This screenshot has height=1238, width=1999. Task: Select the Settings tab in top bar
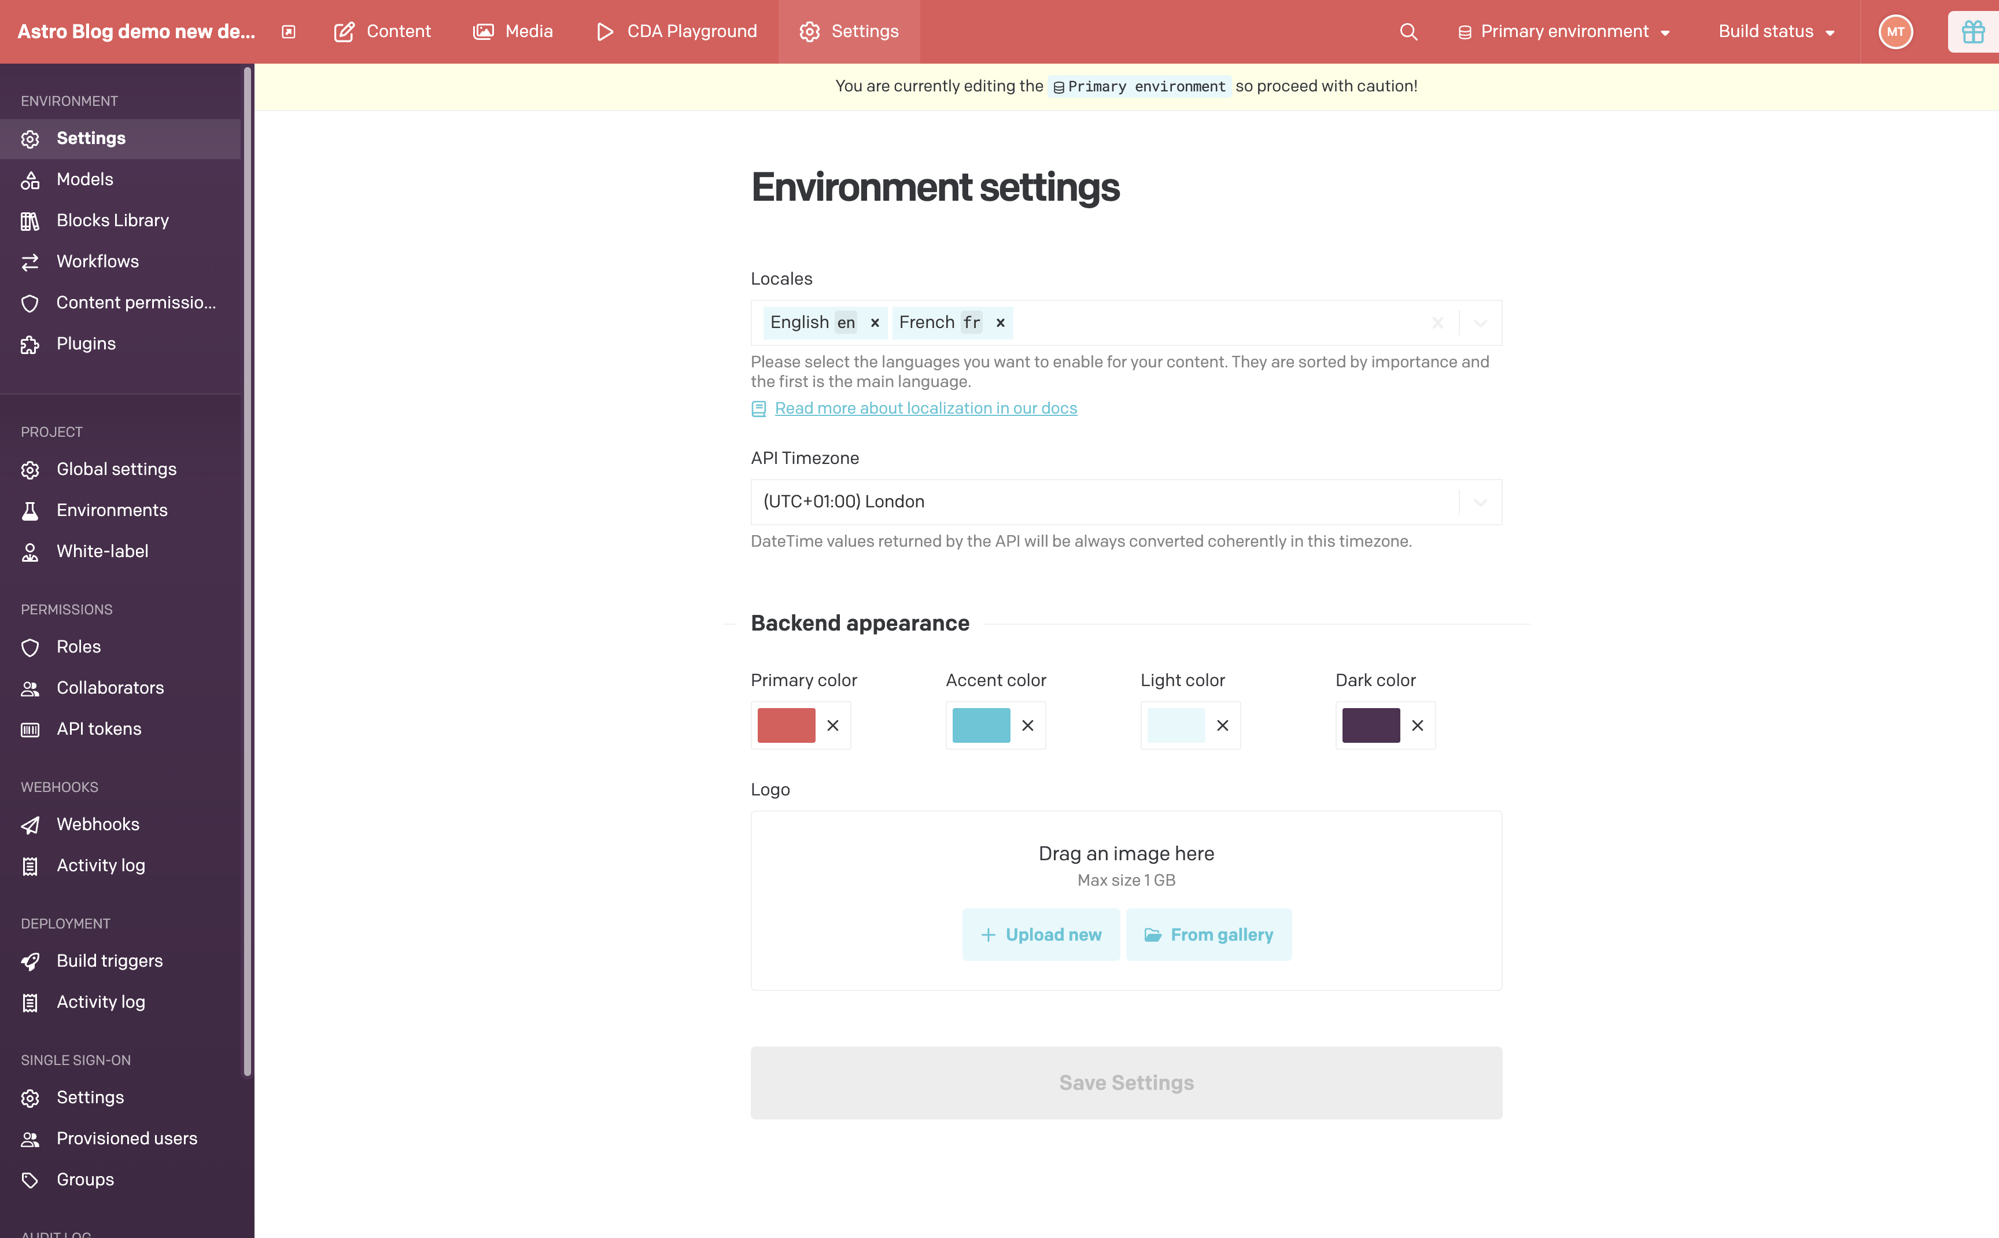pos(849,32)
